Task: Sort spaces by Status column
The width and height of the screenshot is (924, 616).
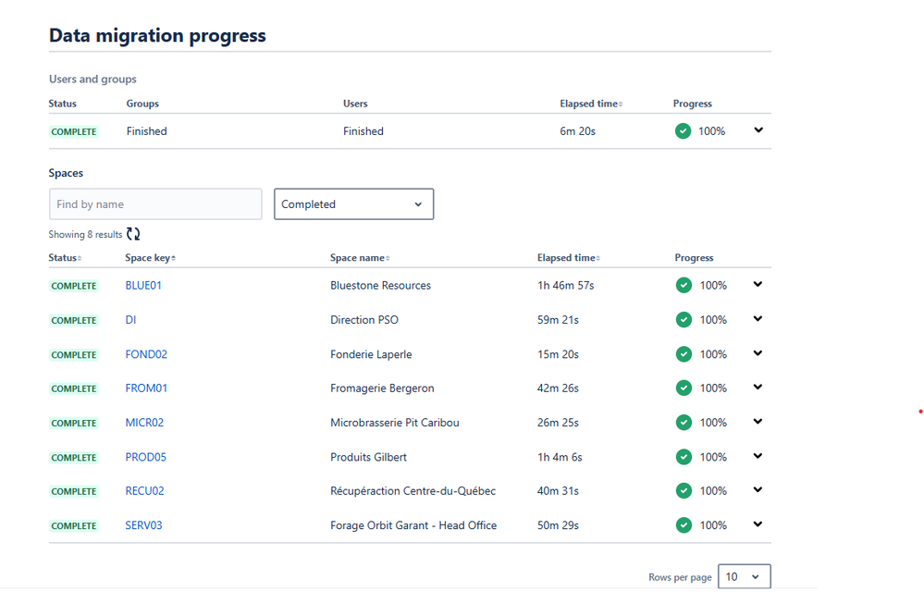Action: click(x=65, y=258)
